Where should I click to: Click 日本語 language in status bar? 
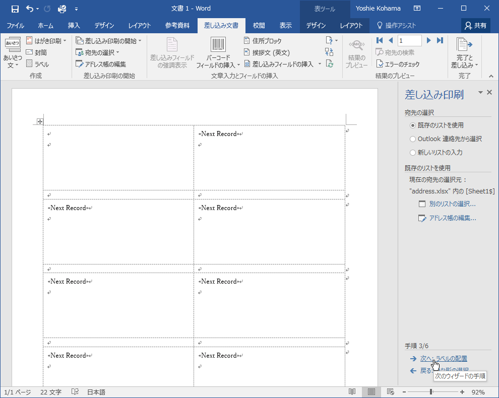click(96, 392)
